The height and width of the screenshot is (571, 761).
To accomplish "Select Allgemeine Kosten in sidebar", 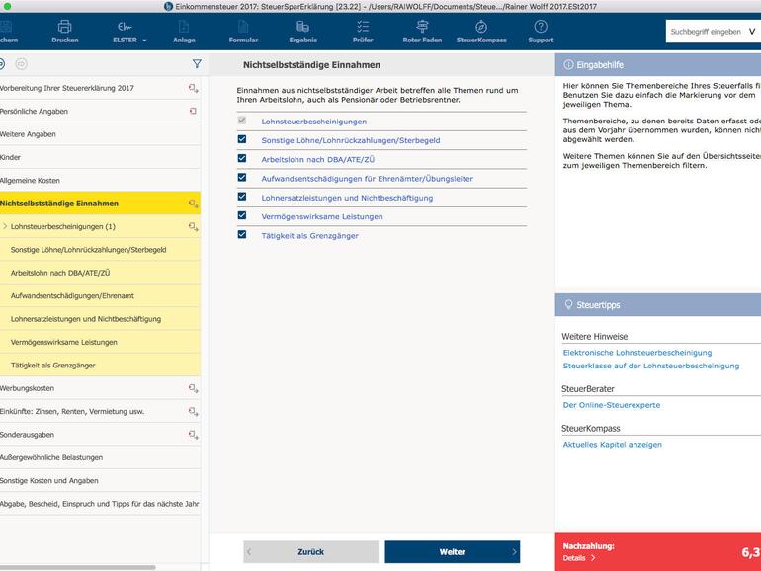I will pos(100,181).
